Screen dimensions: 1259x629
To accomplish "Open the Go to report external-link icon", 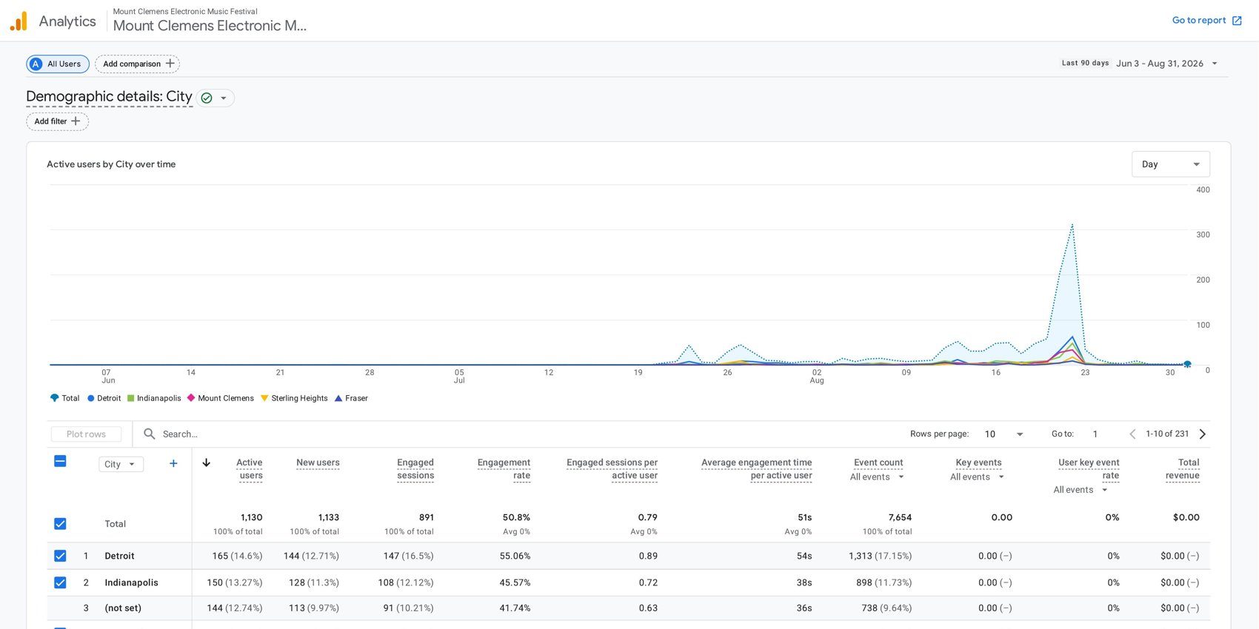I will [1237, 21].
